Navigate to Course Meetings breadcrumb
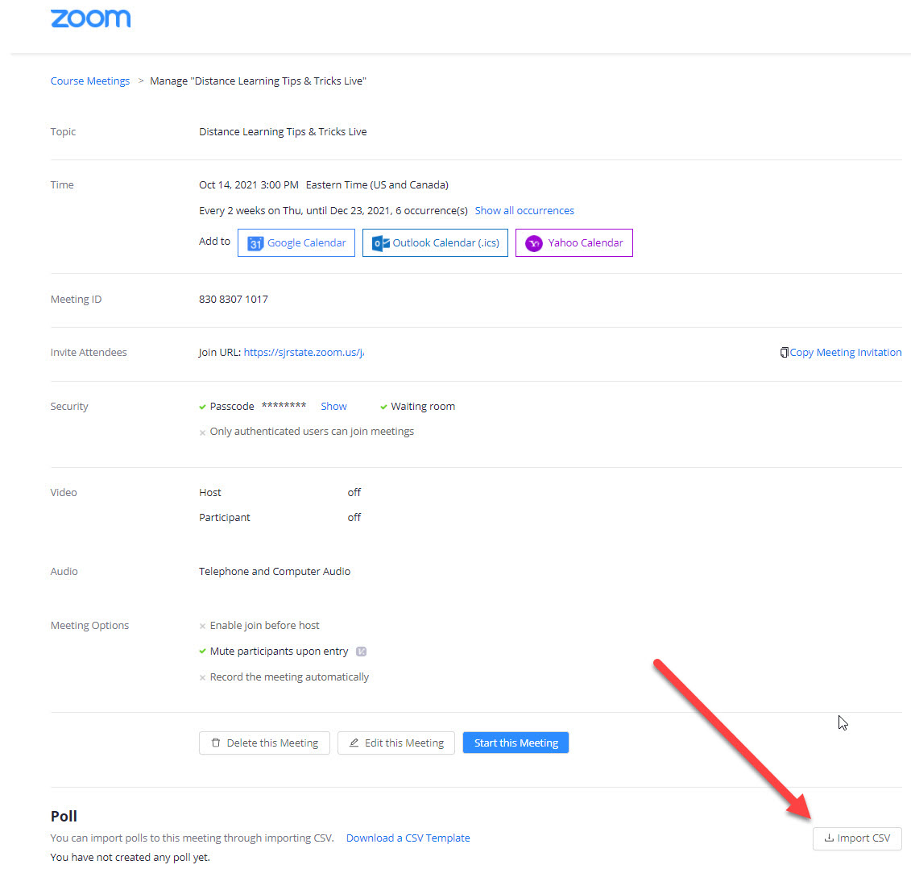Screen dimensions: 911x869 coord(89,81)
